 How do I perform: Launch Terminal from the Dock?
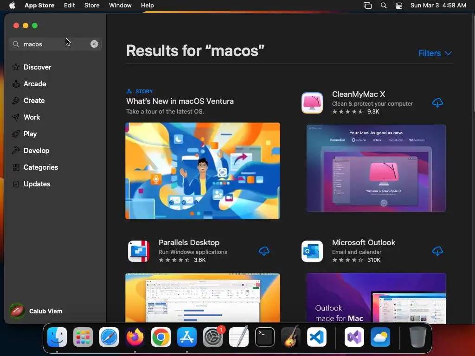click(x=265, y=337)
